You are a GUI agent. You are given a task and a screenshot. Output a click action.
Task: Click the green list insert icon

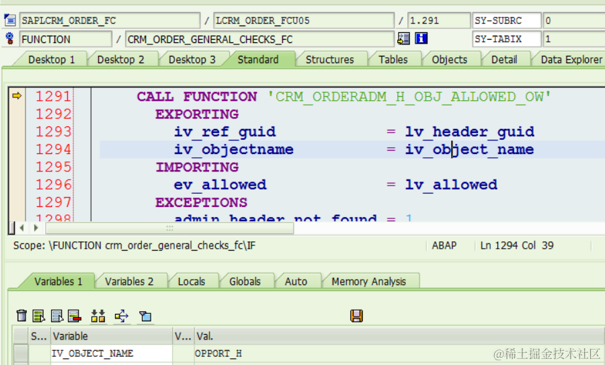(x=38, y=316)
